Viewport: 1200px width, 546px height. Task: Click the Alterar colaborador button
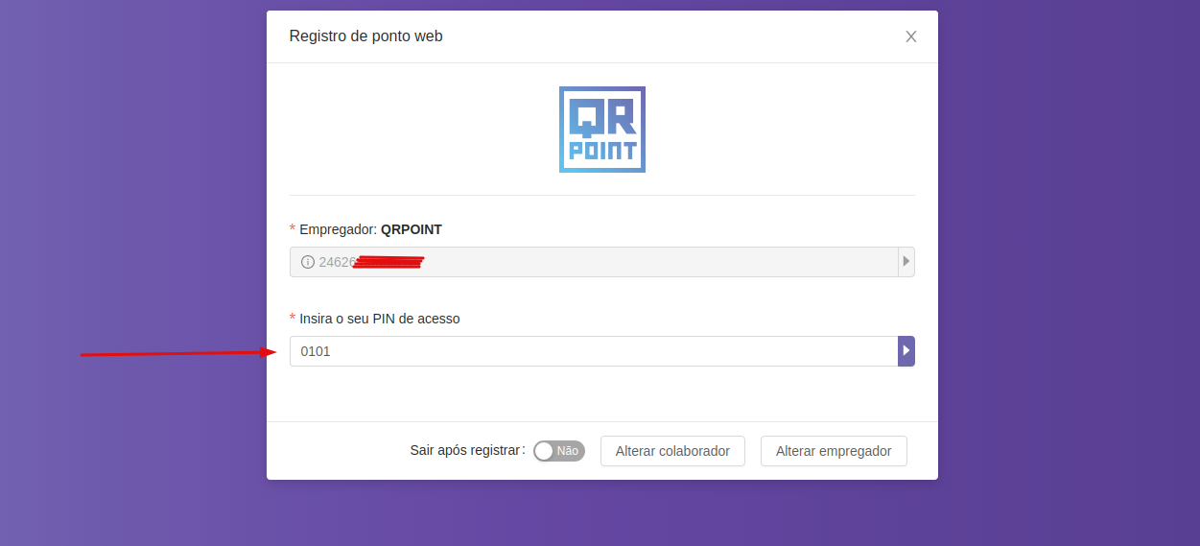pos(672,451)
